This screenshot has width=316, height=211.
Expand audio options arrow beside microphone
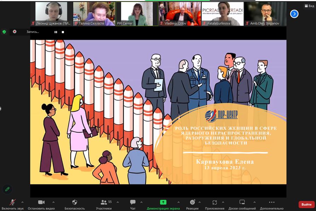point(23,203)
